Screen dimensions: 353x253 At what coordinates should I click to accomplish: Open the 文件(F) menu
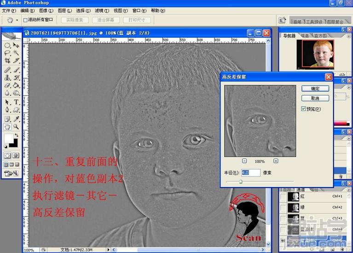pos(9,11)
